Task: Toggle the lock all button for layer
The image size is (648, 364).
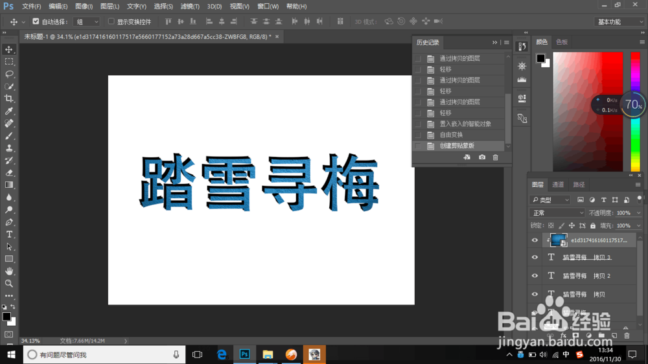Action: click(x=593, y=225)
